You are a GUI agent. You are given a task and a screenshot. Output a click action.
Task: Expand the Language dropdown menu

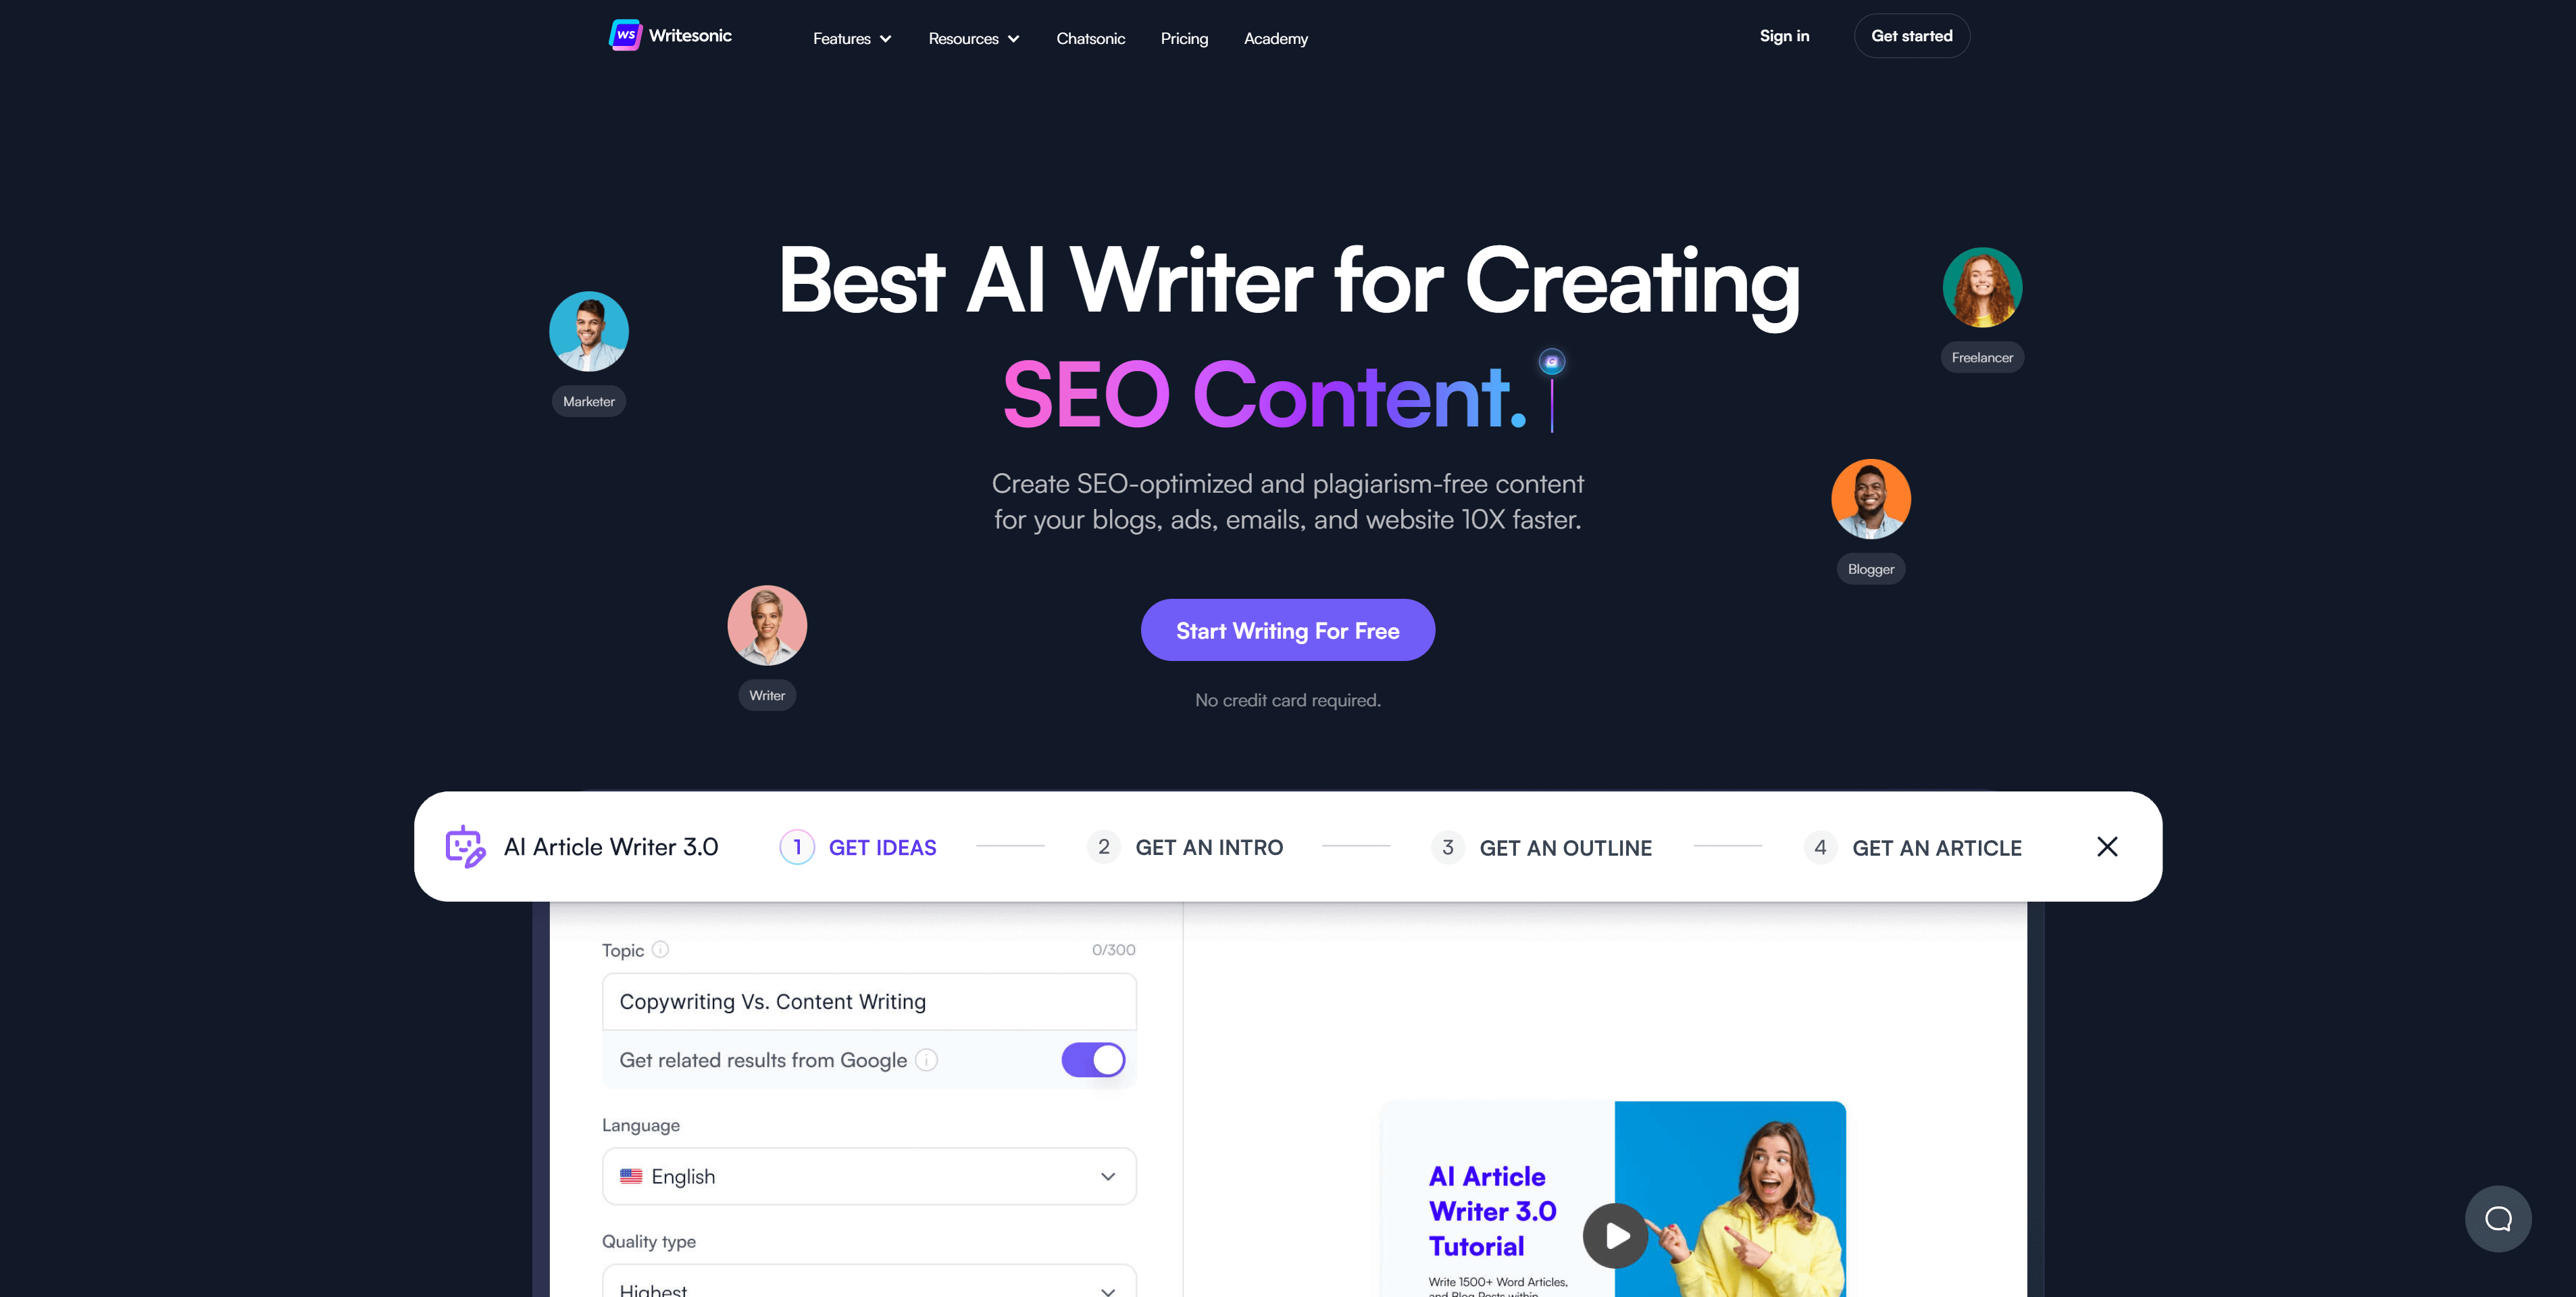pos(868,1176)
